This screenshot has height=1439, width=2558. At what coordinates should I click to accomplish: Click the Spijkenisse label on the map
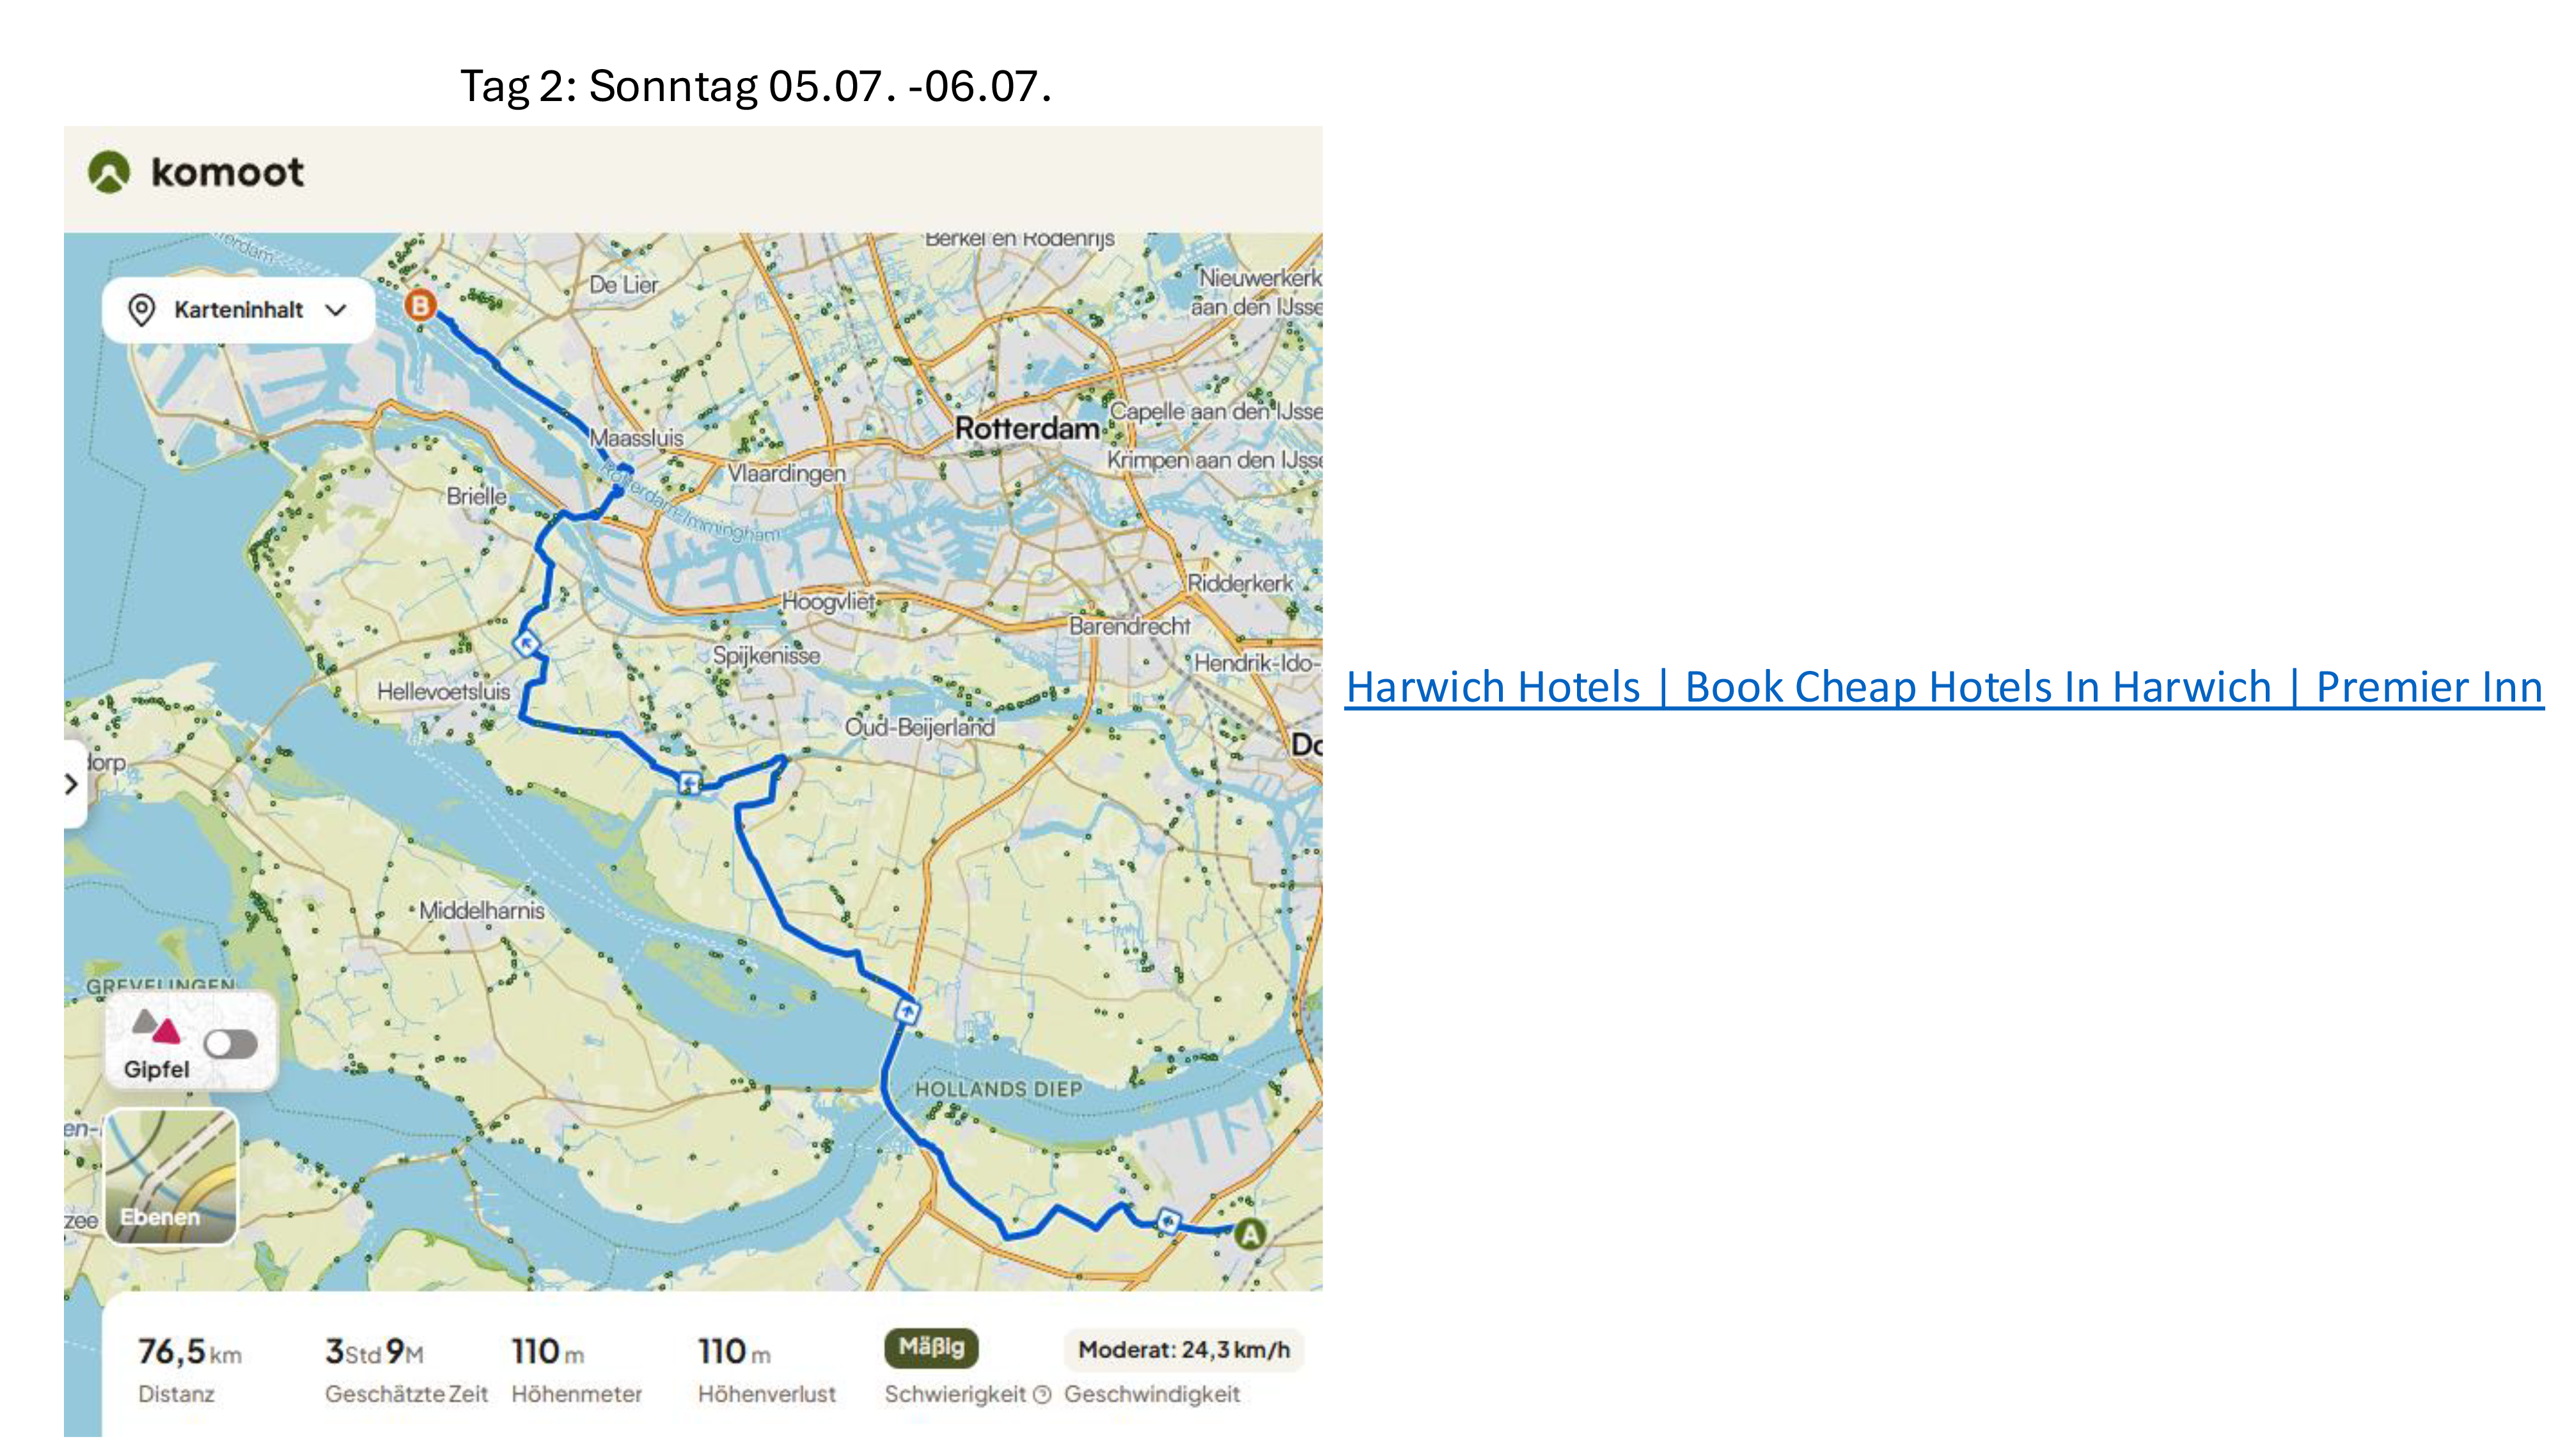click(x=767, y=656)
